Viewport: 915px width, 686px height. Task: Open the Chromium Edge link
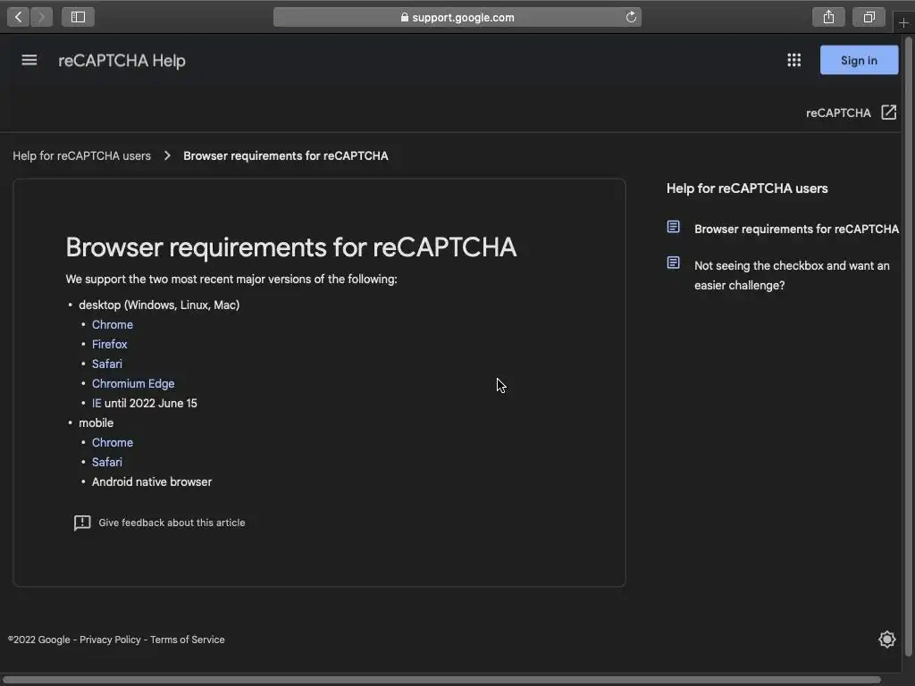coord(133,384)
